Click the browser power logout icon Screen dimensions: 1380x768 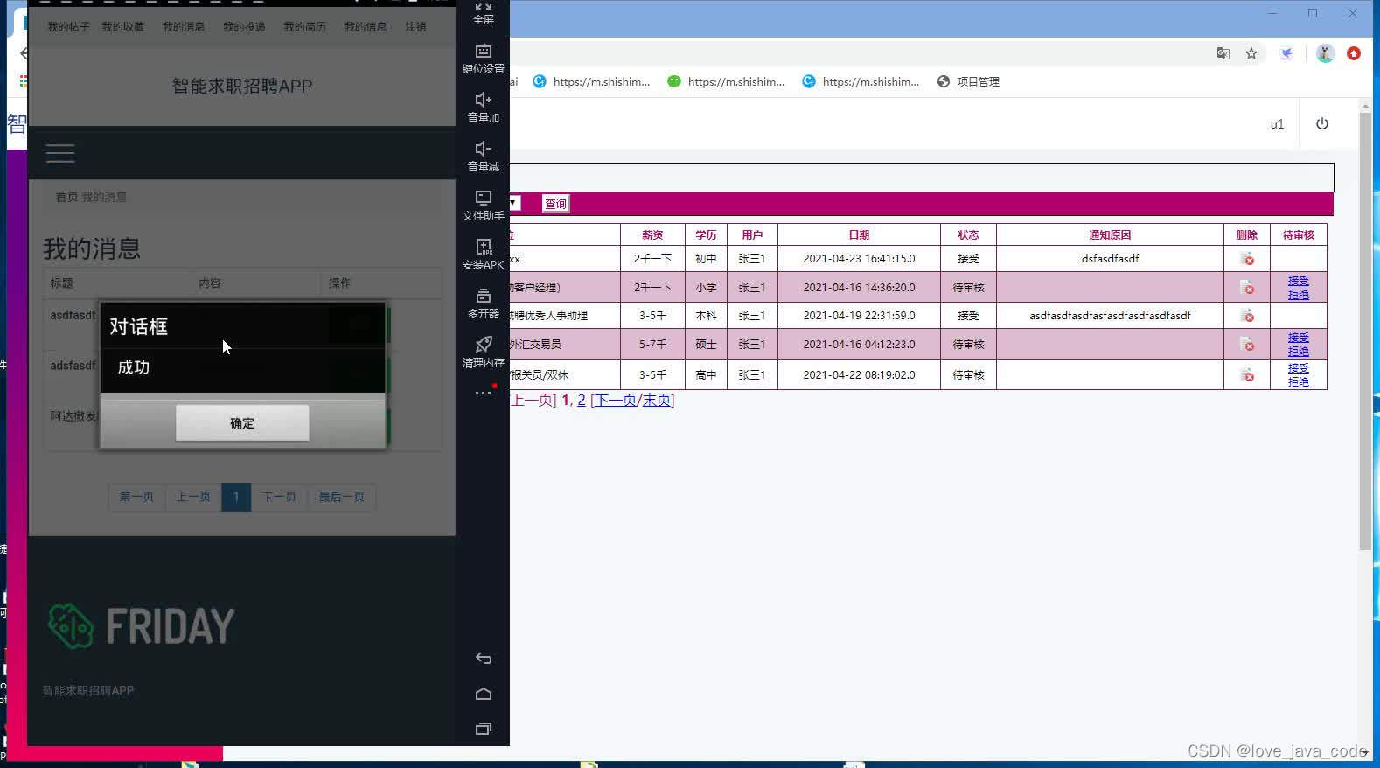[1322, 124]
